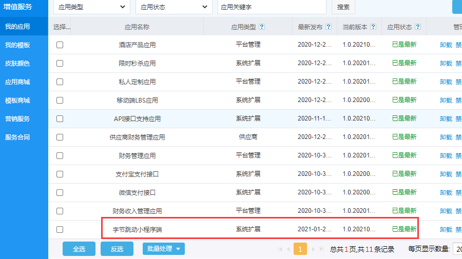
Task: Go to first page using pagination icon
Action: [x=280, y=249]
